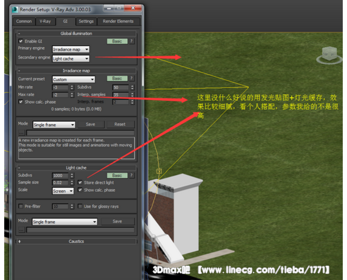The image size is (347, 280).
Task: Click Basic mode button in Light cache
Action: tap(117, 176)
